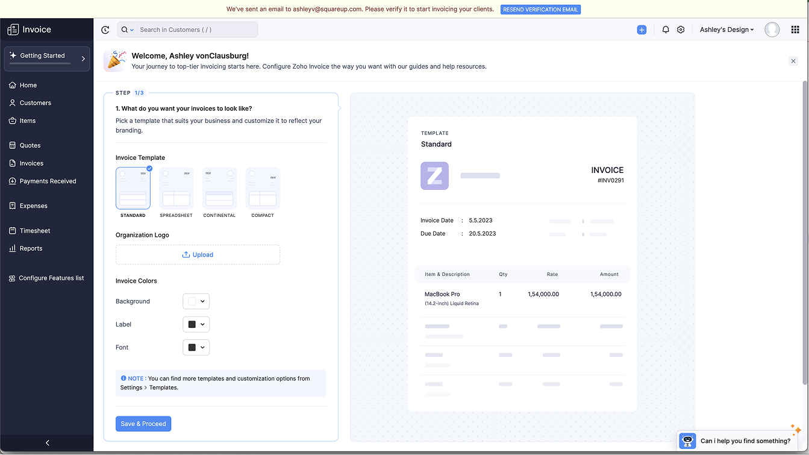The height and width of the screenshot is (455, 809).
Task: Open the Customers section in sidebar
Action: pos(34,102)
